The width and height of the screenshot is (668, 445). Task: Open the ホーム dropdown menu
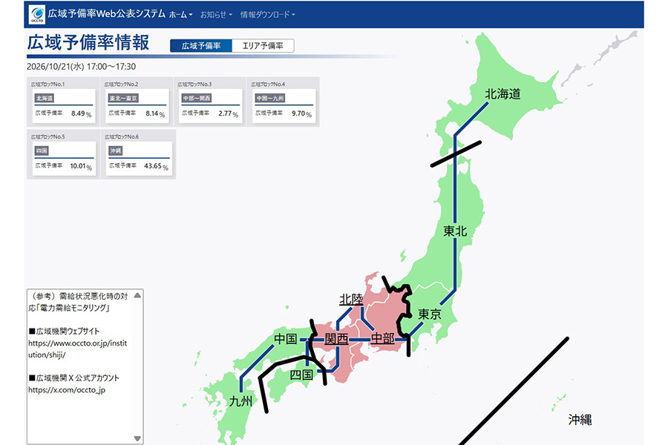point(180,15)
